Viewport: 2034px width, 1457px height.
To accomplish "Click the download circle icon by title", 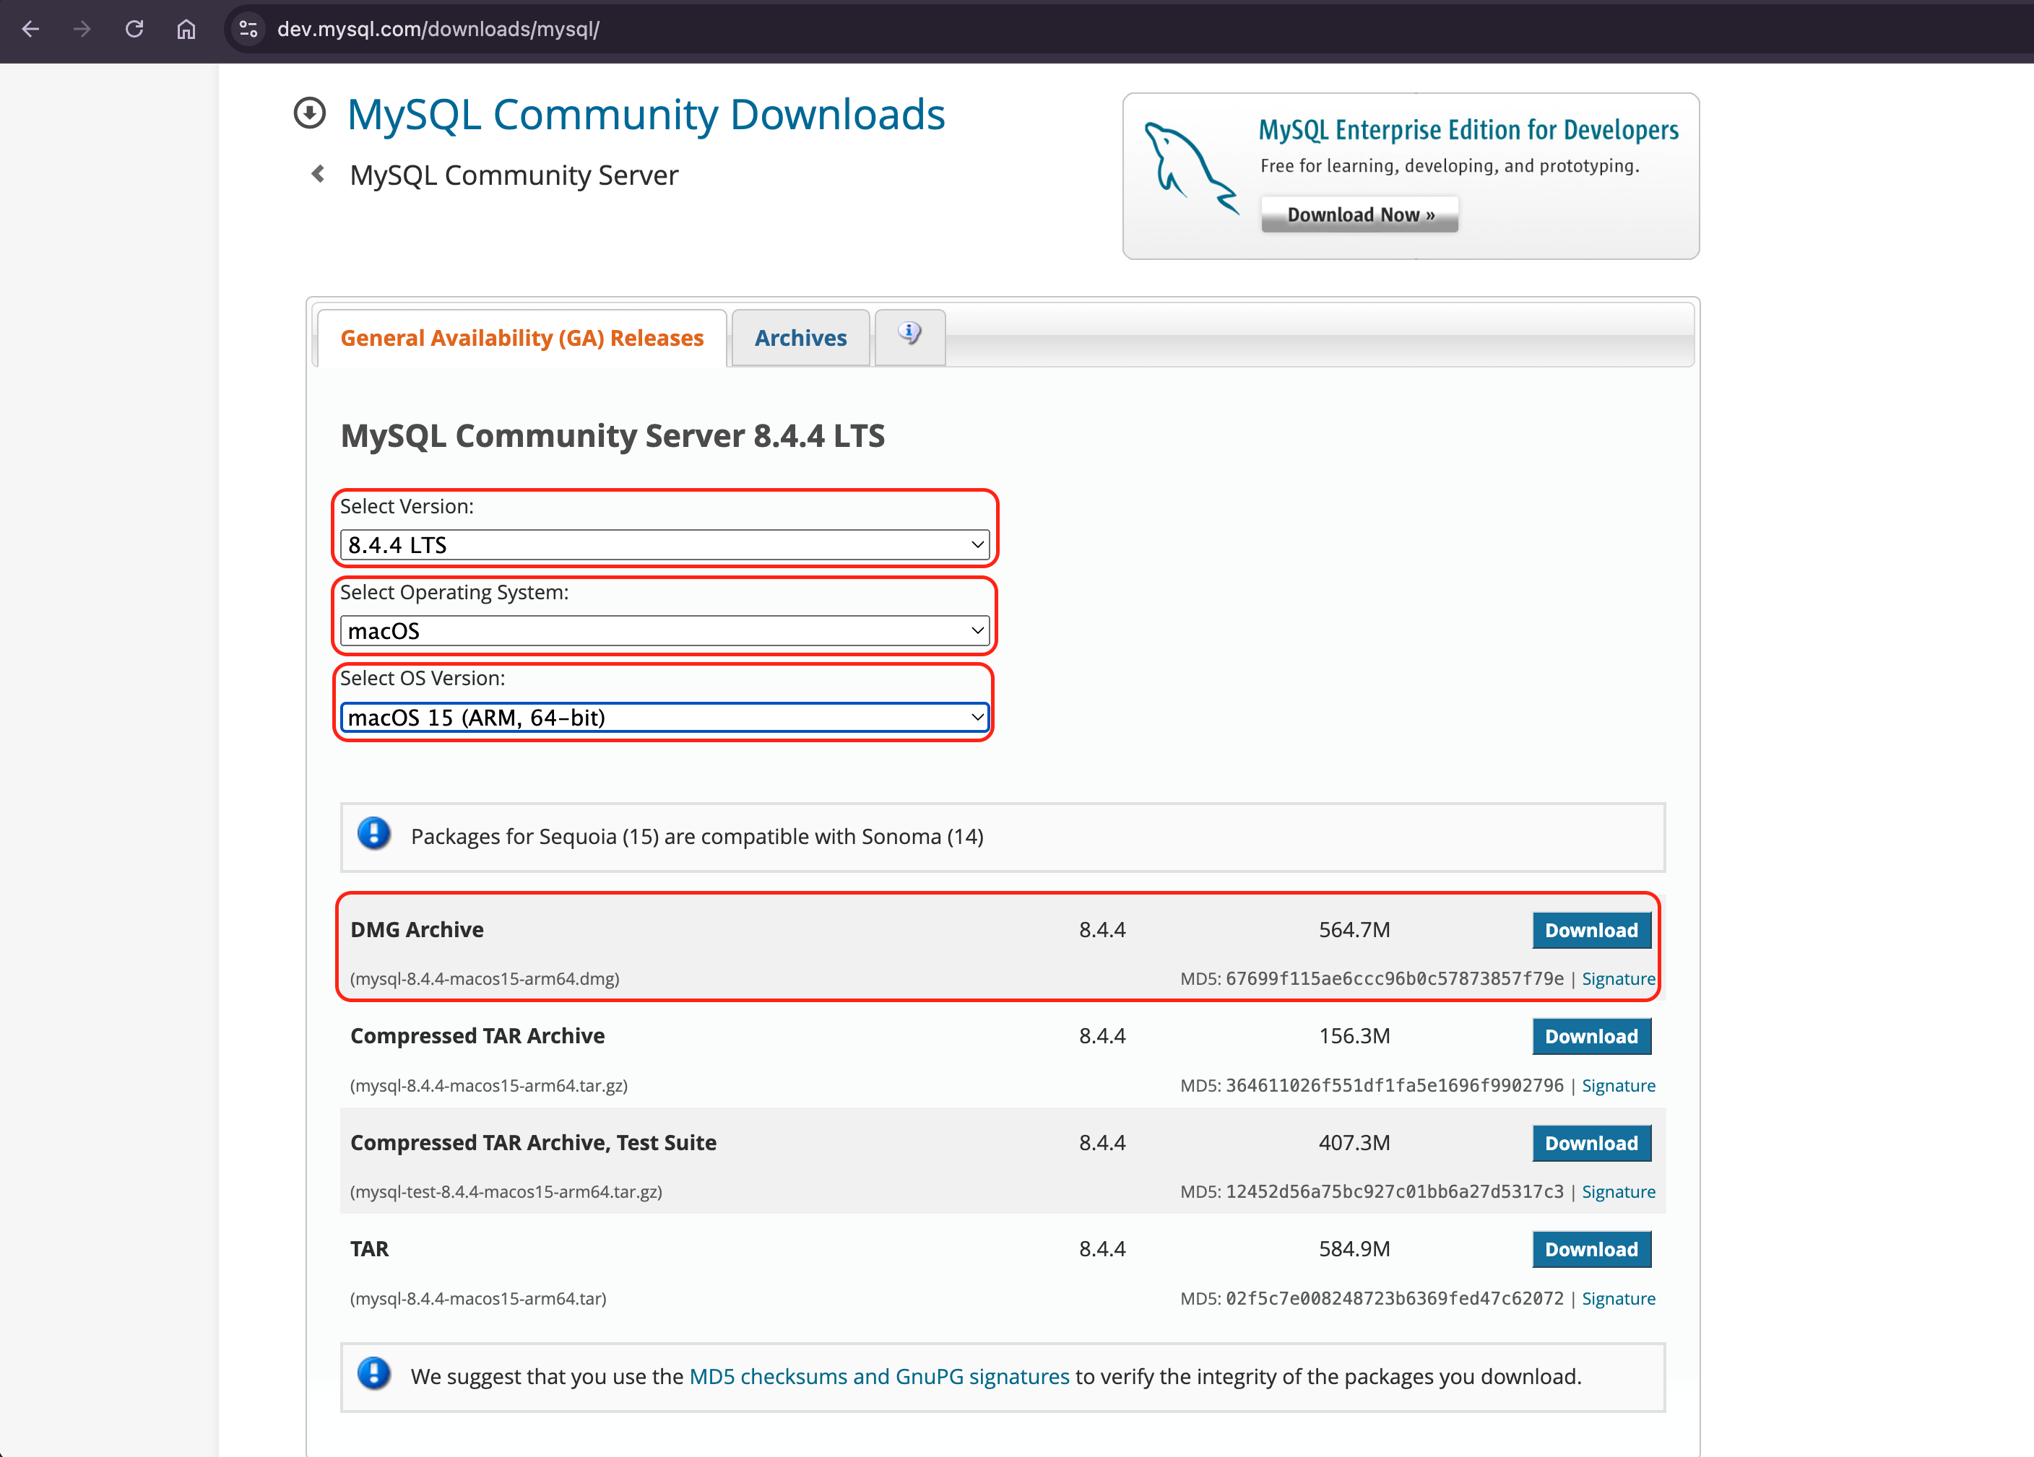I will (x=309, y=114).
